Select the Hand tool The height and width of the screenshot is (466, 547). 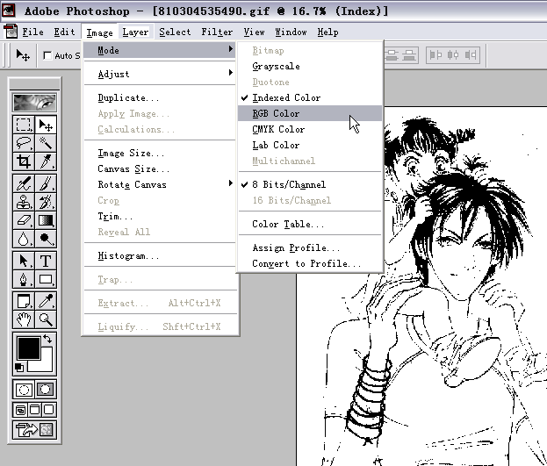coord(24,319)
